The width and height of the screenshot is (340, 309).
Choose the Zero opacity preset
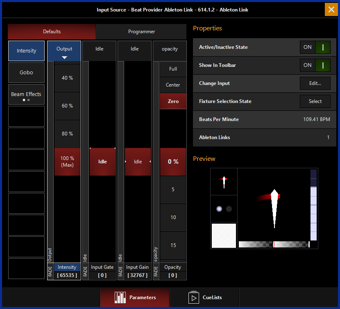[x=173, y=101]
